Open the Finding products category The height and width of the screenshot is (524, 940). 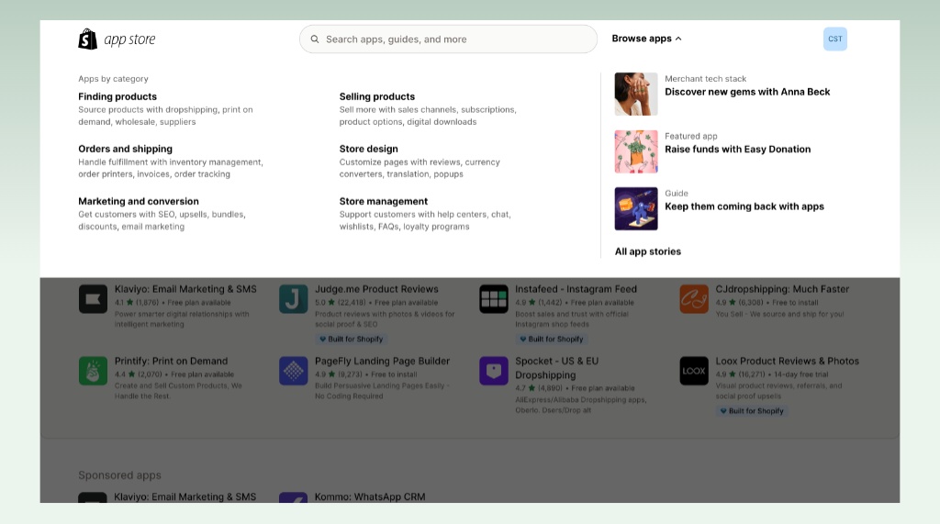point(117,96)
